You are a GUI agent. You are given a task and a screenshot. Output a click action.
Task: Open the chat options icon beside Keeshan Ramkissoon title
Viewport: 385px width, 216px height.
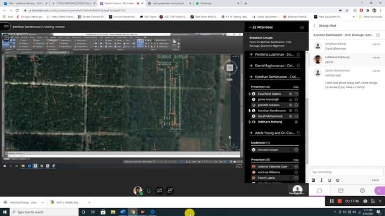[378, 35]
